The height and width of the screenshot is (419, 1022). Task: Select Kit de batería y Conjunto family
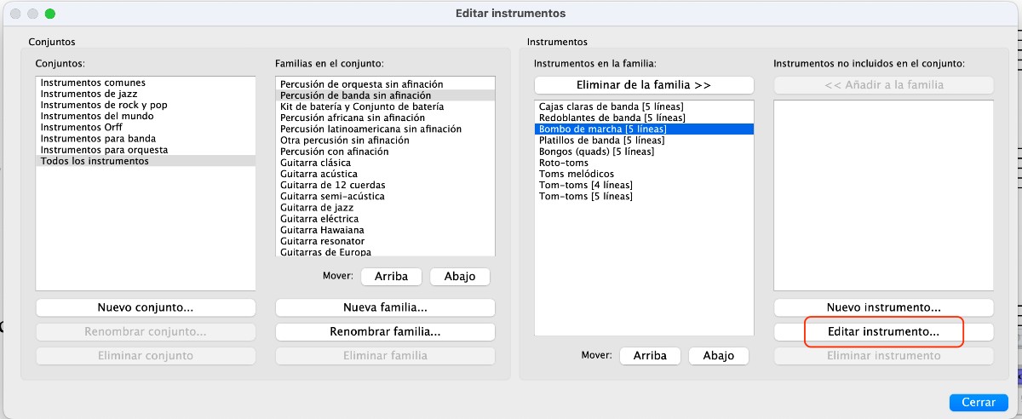click(361, 107)
